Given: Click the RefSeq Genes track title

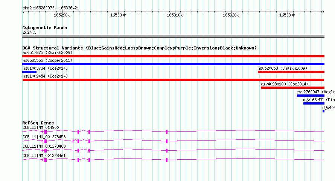Looking at the screenshot, I should tap(38, 123).
